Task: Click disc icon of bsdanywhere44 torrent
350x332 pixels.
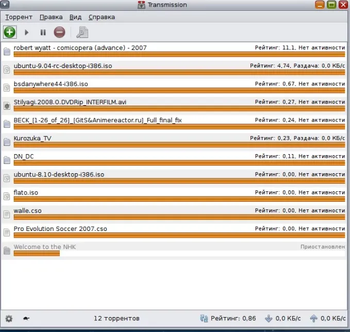Action: point(7,88)
